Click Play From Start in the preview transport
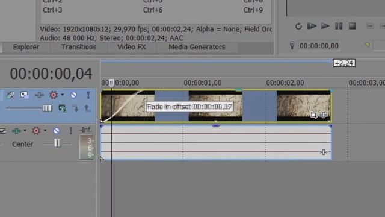The image size is (385, 217). [312, 26]
